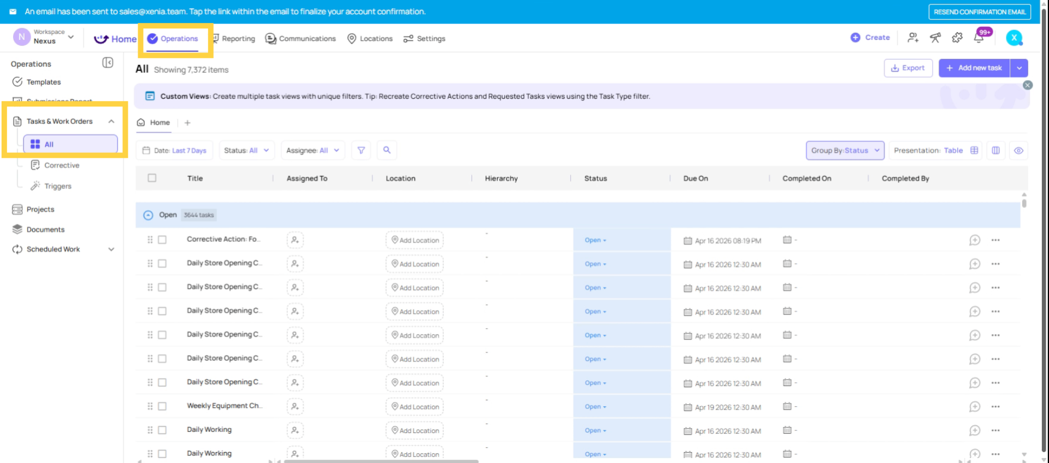Select the Home view tab
Viewport: 1049px width, 463px height.
coord(154,123)
